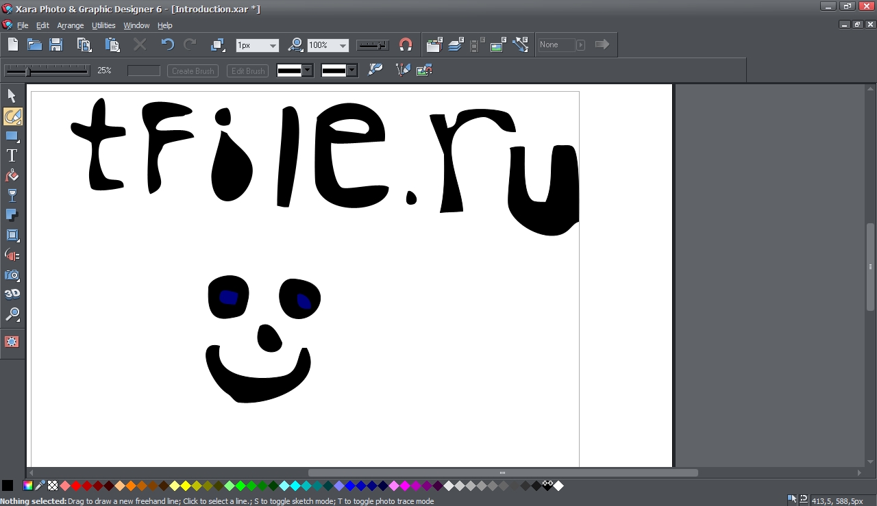Viewport: 877px width, 506px height.
Task: Copy selection to clipboard
Action: (84, 45)
